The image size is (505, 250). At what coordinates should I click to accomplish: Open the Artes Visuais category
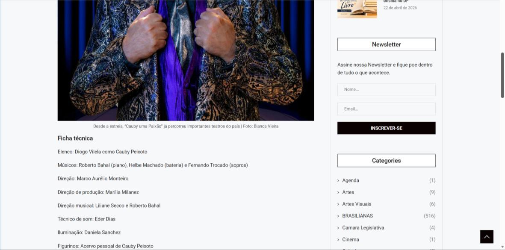click(357, 204)
